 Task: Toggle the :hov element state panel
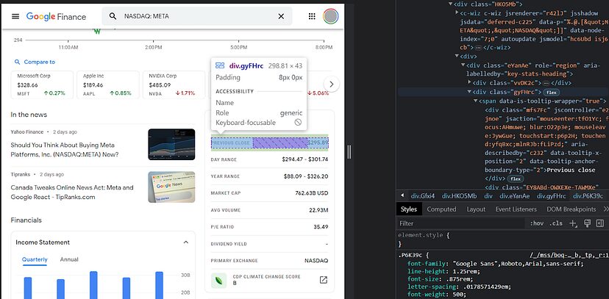[x=537, y=223]
